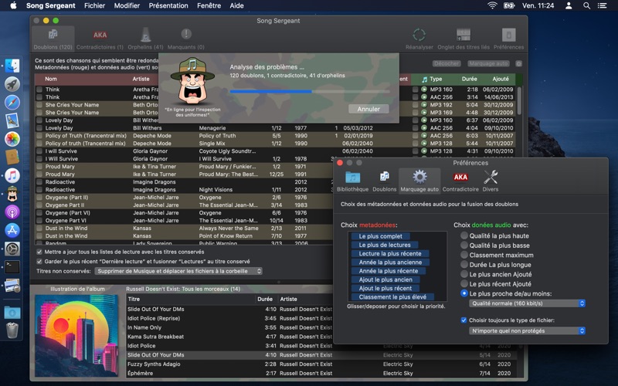
Task: Click the album illustration thumbnail
Action: coord(76,335)
